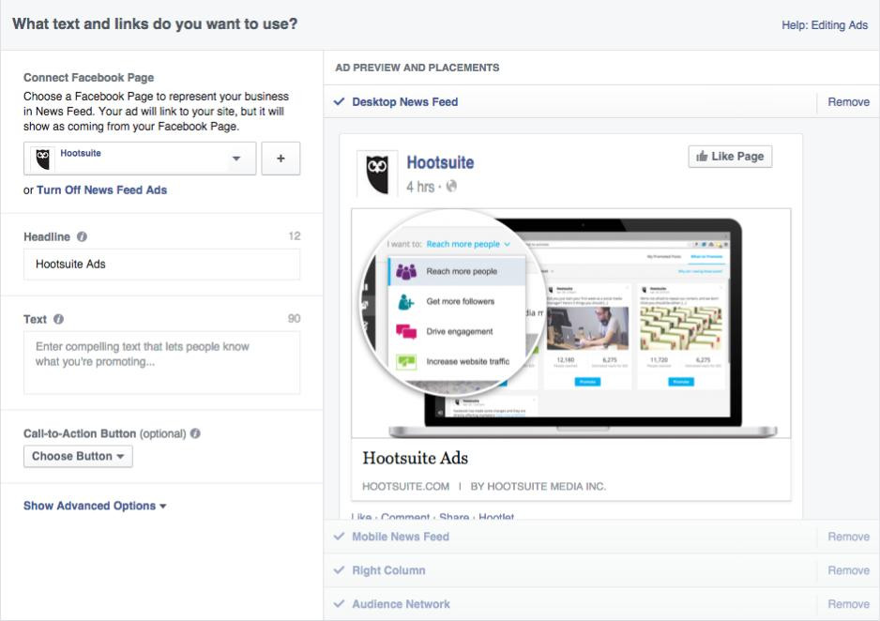Click BY HOOTSUITE MEDIA INC. text
Screen dimensions: 880x621
(539, 486)
